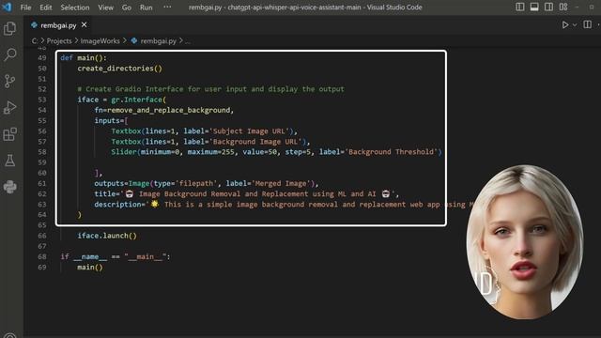Image resolution: width=601 pixels, height=338 pixels.
Task: Expand the overflow menu ellipsis
Action: pos(167,7)
